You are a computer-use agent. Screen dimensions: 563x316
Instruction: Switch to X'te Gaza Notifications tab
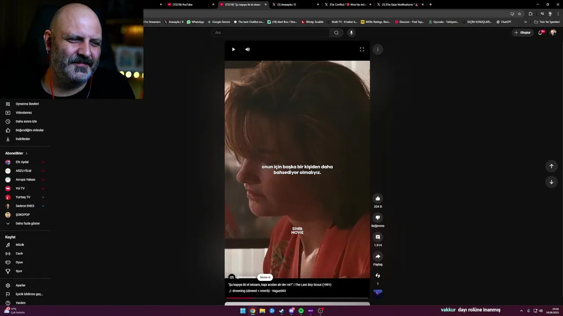[x=399, y=4]
